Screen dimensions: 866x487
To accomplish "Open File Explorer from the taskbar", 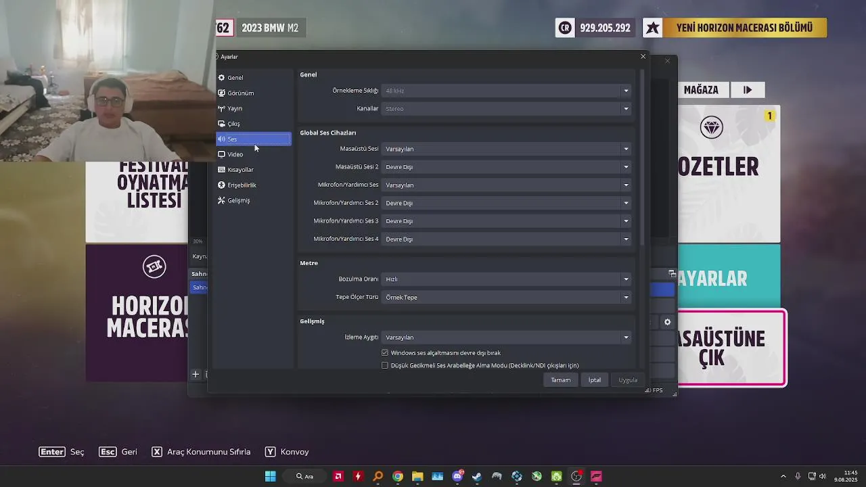I will point(417,476).
